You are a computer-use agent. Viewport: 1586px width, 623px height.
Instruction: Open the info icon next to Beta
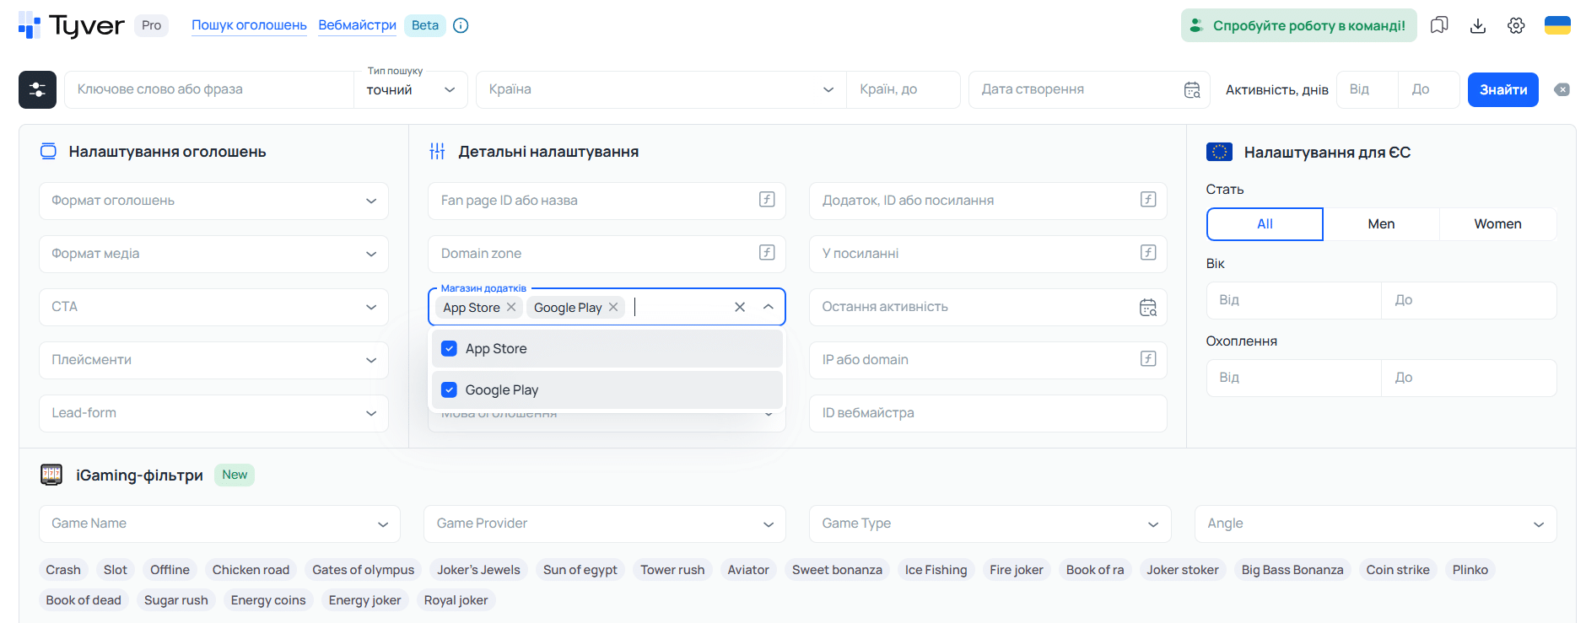[461, 25]
